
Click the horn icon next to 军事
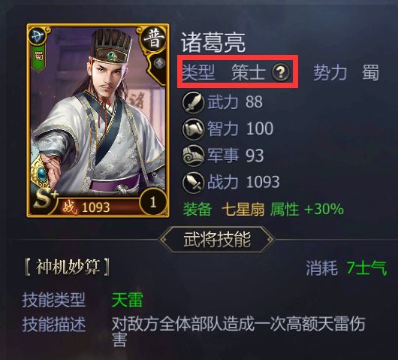[193, 156]
